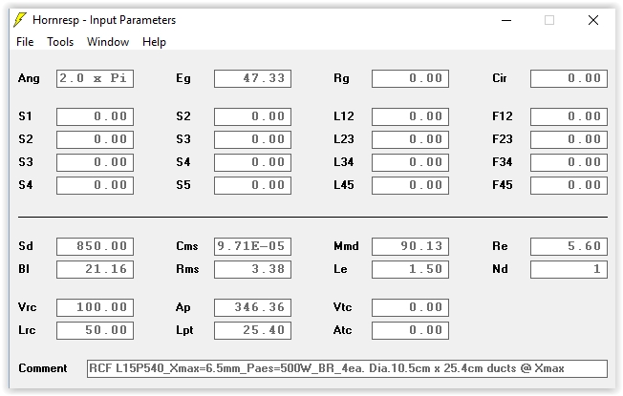Open the Help menu

click(154, 42)
